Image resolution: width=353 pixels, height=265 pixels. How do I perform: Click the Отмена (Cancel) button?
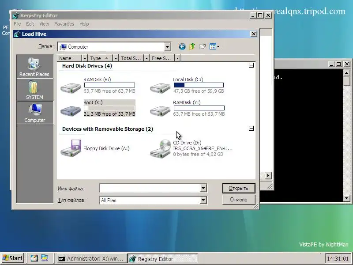(239, 200)
